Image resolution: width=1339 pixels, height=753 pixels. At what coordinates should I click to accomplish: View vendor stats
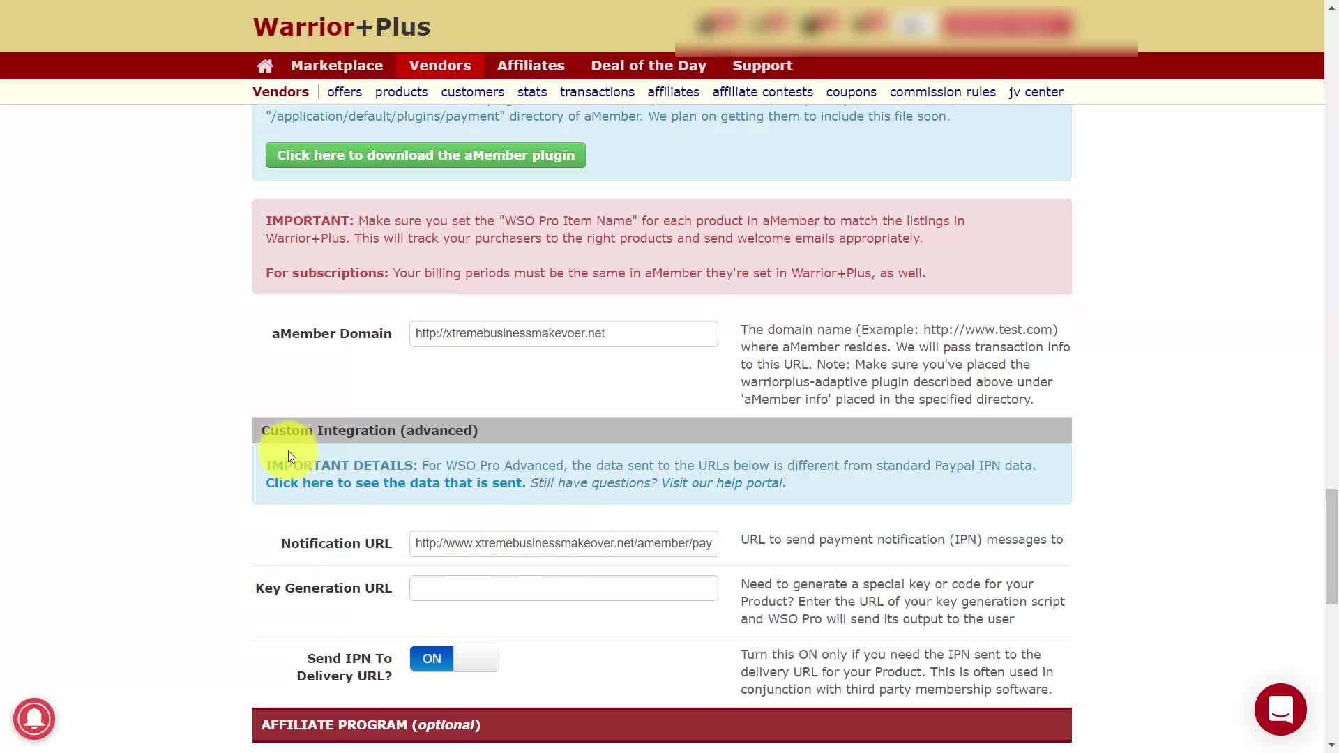[x=532, y=92]
